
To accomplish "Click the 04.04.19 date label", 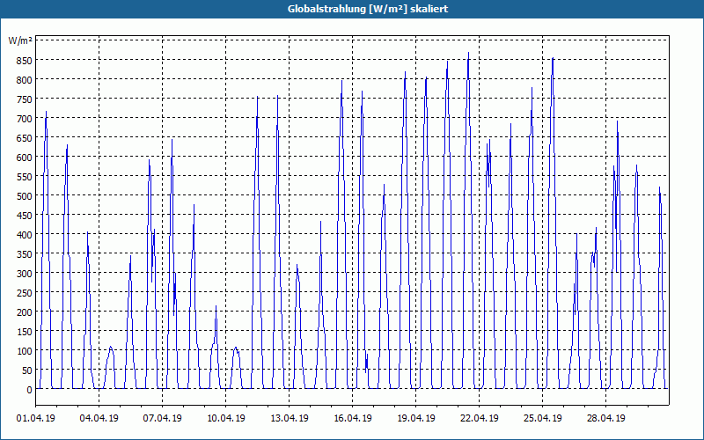I will [x=99, y=419].
